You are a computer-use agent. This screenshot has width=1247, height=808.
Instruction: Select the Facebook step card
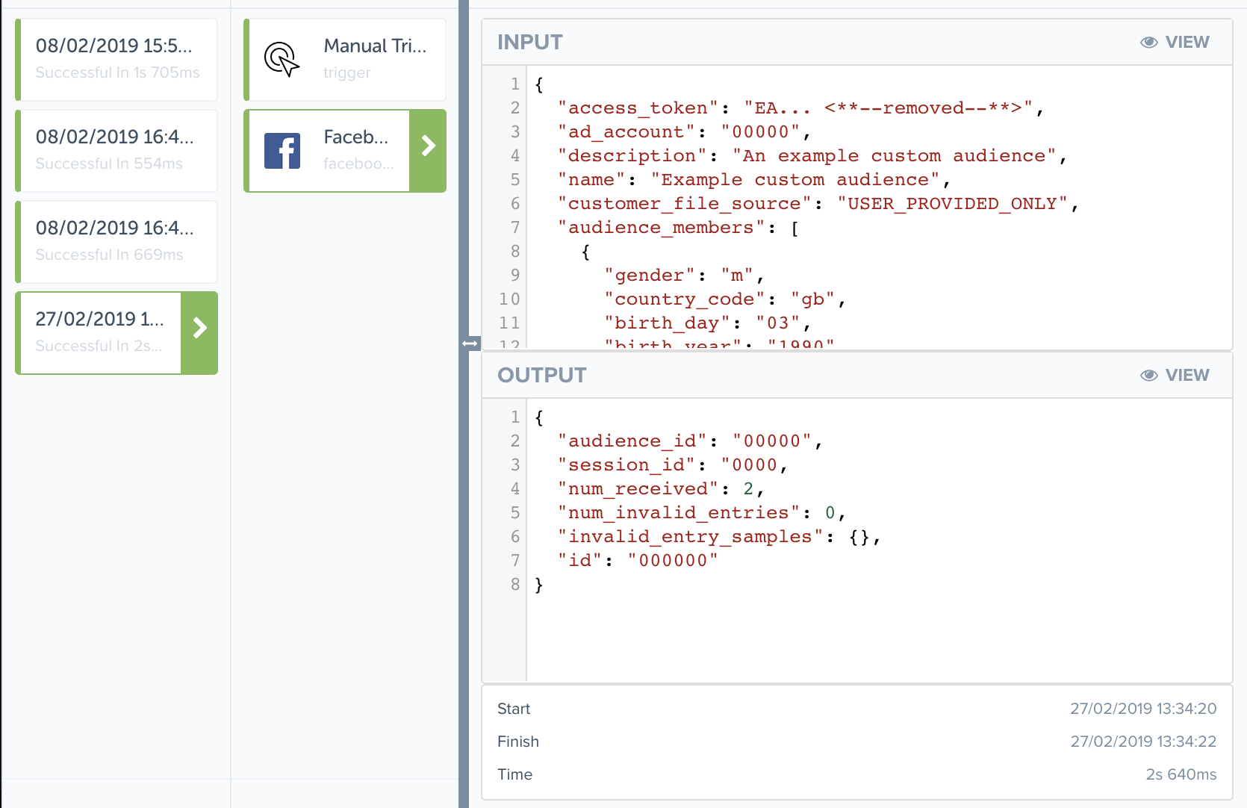click(x=329, y=151)
